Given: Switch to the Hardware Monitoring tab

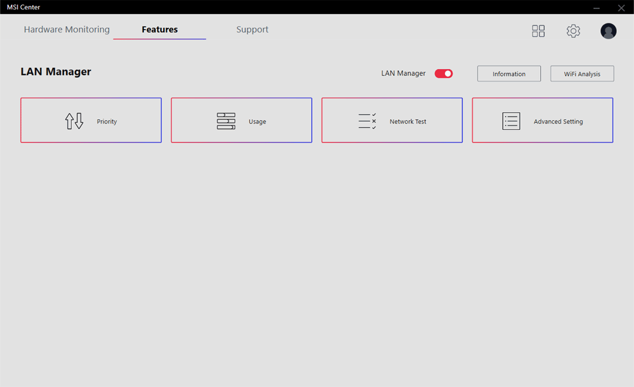Looking at the screenshot, I should tap(67, 30).
